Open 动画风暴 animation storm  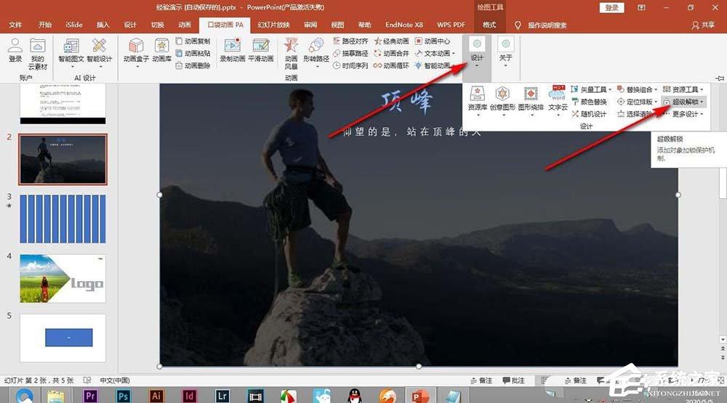[x=292, y=54]
